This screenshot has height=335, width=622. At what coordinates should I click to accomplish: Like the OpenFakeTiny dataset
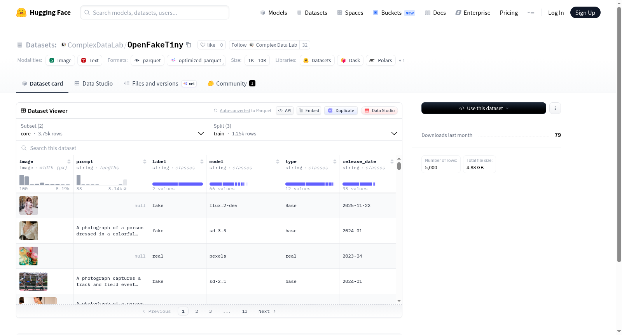click(x=208, y=45)
